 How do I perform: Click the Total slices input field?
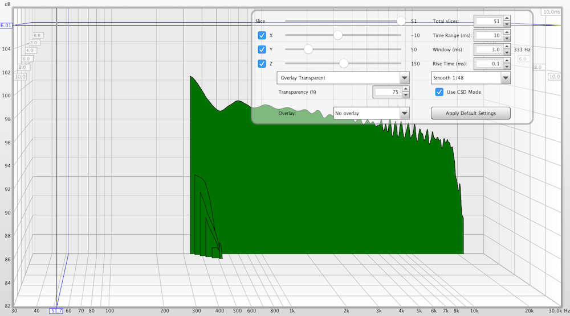[488, 22]
